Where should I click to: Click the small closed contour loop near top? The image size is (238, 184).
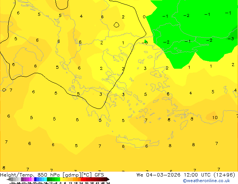click(x=116, y=25)
